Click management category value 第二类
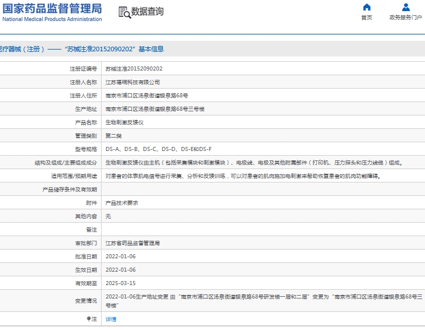Image resolution: width=425 pixels, height=330 pixels. pos(114,136)
